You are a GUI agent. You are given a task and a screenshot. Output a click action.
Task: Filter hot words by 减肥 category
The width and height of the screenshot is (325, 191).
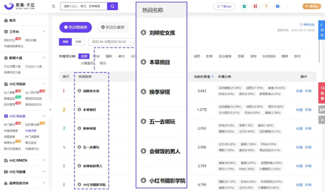point(197,56)
